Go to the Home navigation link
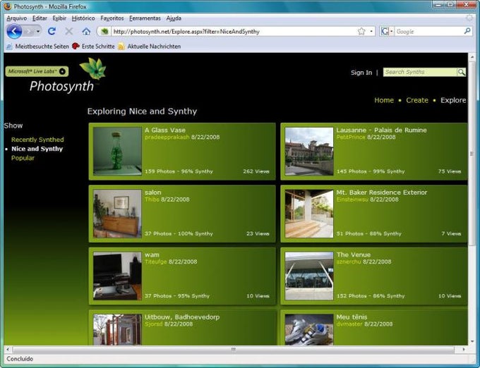Image resolution: width=480 pixels, height=368 pixels. point(384,100)
